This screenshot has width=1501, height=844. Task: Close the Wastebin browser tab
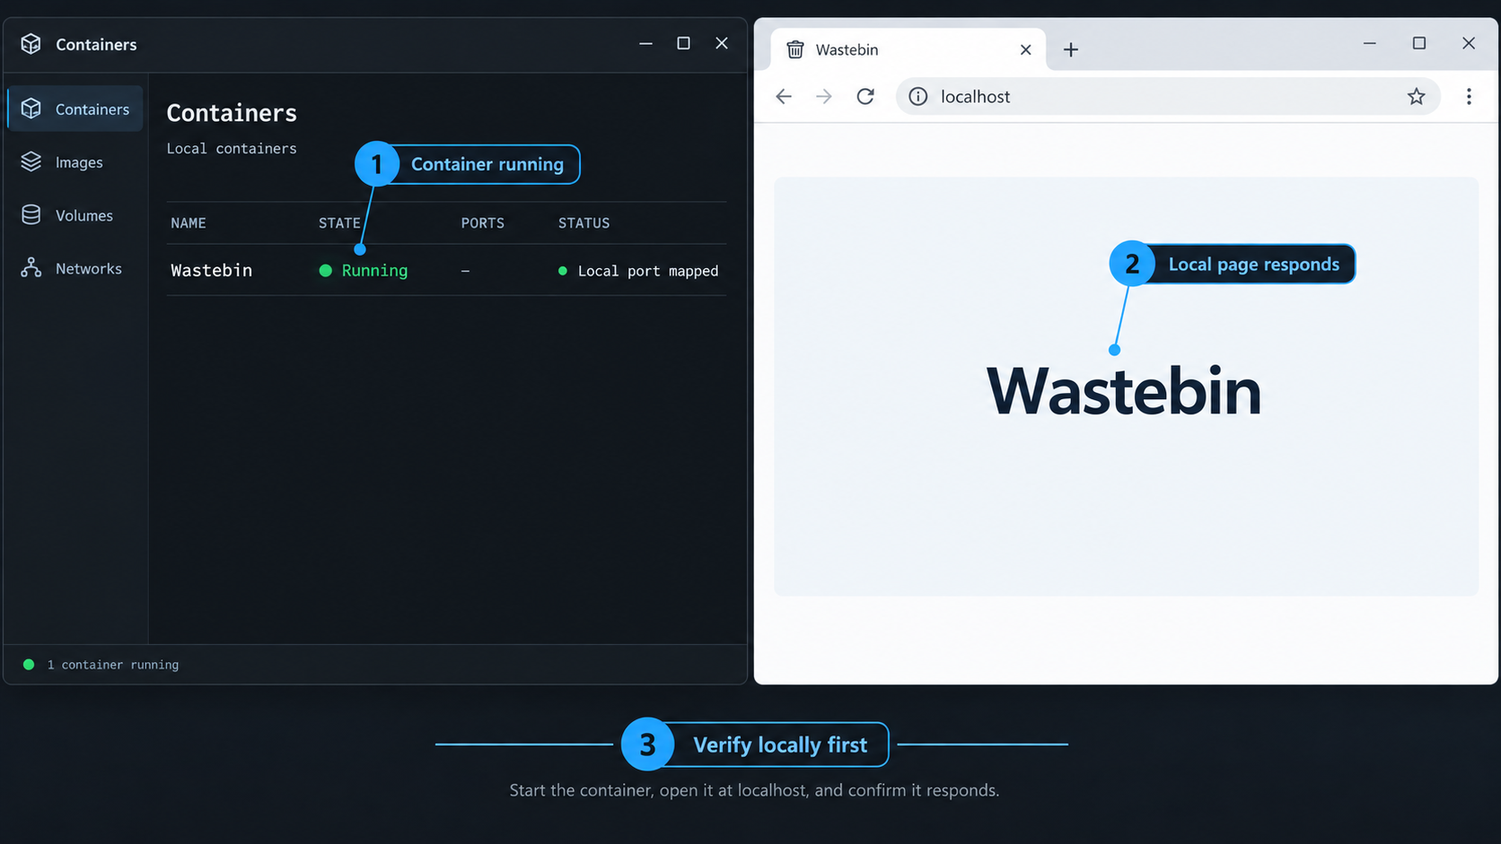(x=1025, y=49)
